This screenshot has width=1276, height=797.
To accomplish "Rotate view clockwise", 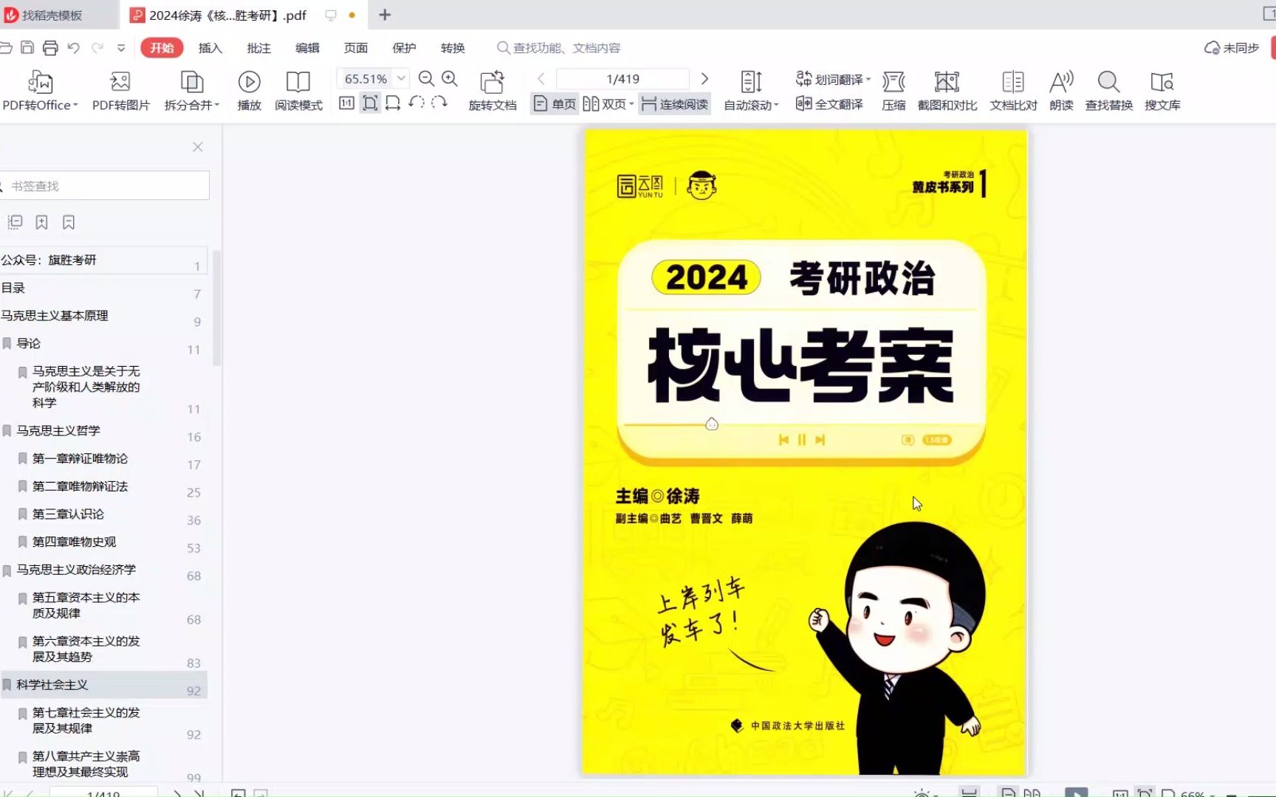I will 439,103.
